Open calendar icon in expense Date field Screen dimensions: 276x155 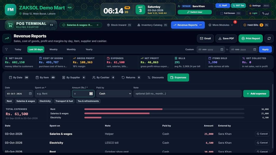30,94
